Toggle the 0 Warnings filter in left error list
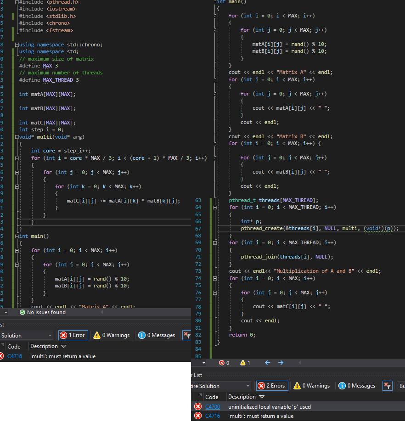405x422 pixels. tap(112, 335)
